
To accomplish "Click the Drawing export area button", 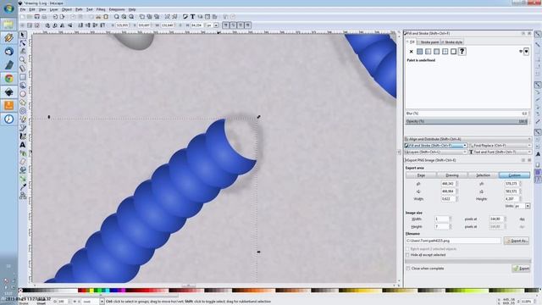I will point(452,175).
